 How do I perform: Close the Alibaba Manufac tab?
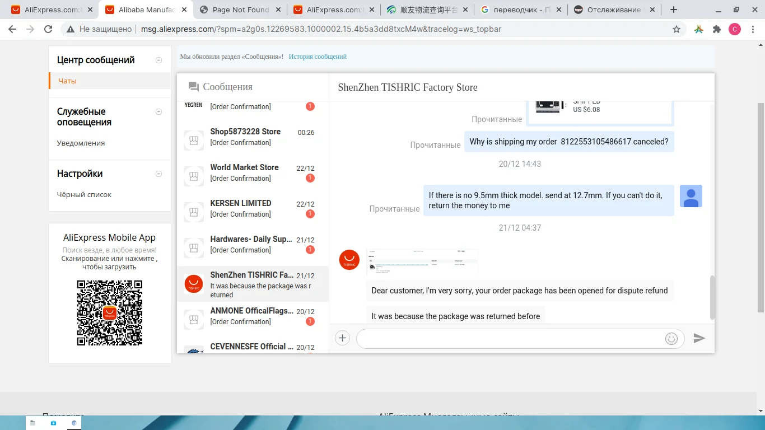[184, 10]
